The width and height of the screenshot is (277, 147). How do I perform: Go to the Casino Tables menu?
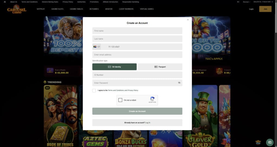point(76,9)
